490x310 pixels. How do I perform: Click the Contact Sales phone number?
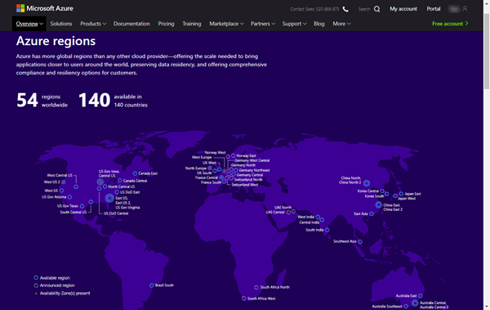point(314,9)
